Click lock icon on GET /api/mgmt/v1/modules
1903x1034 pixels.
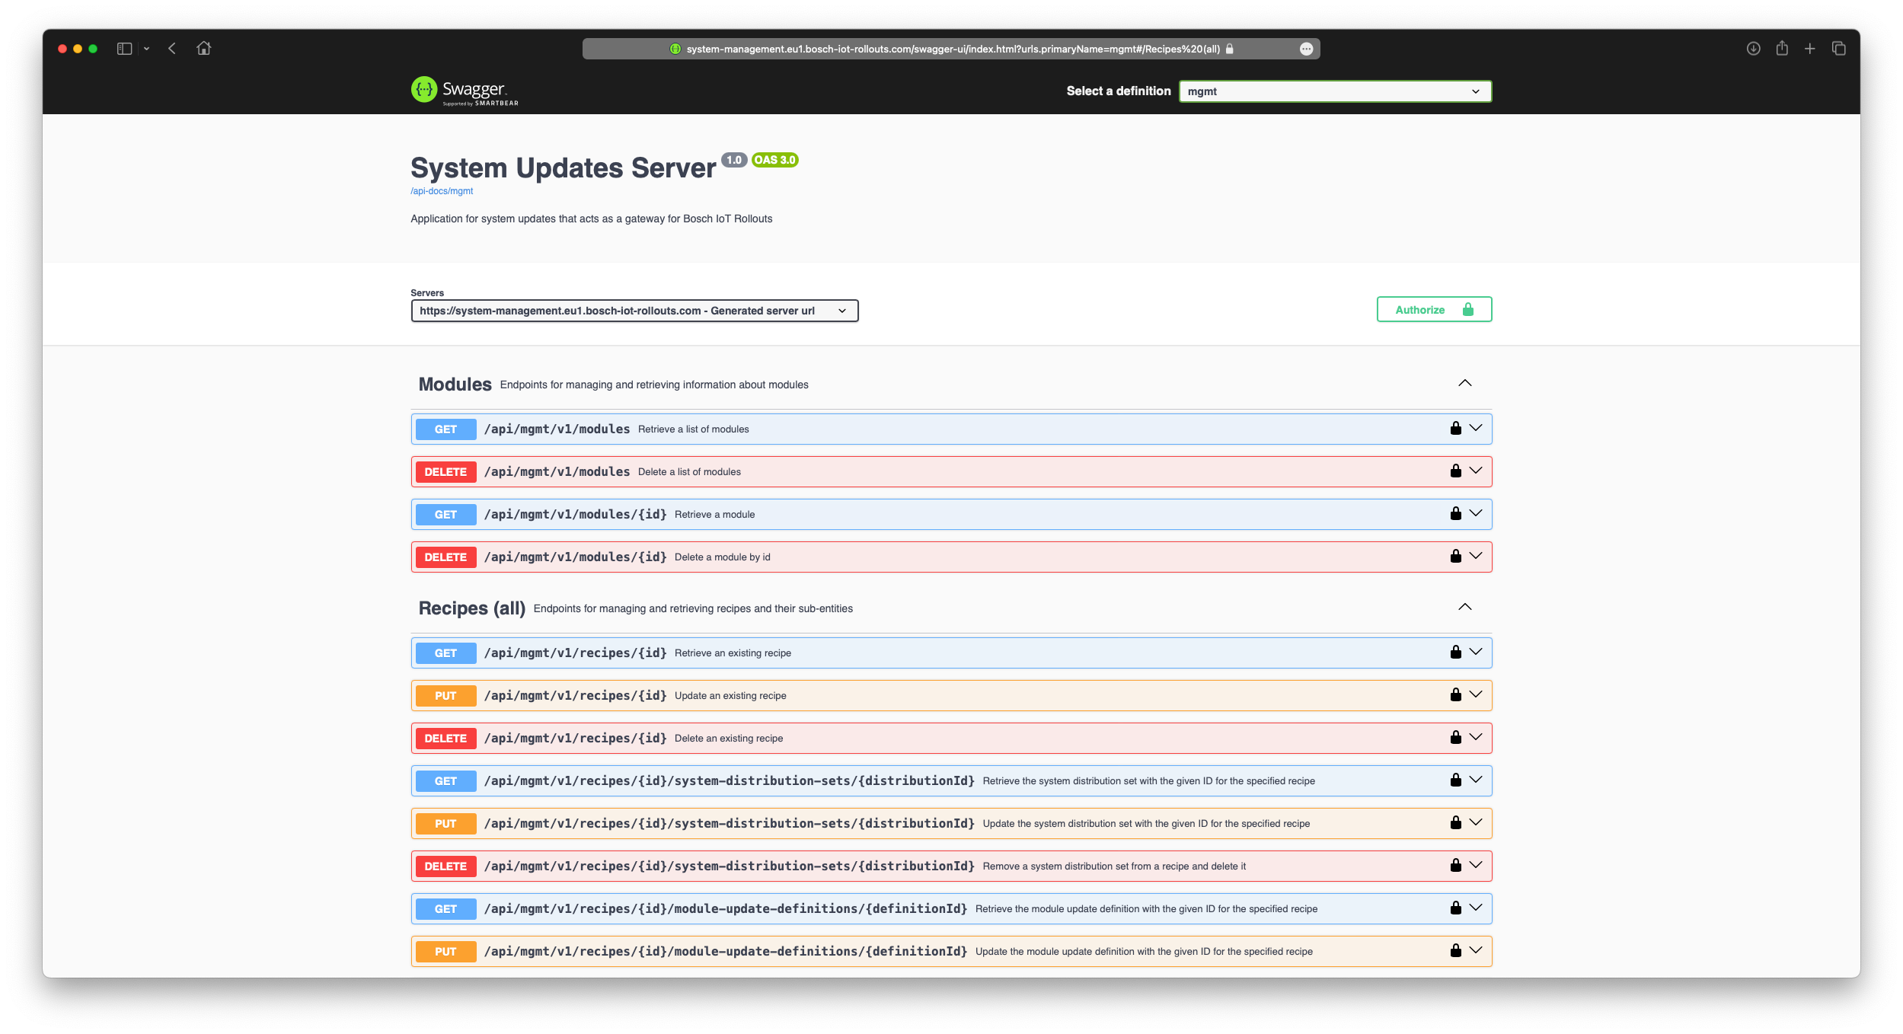(x=1455, y=429)
